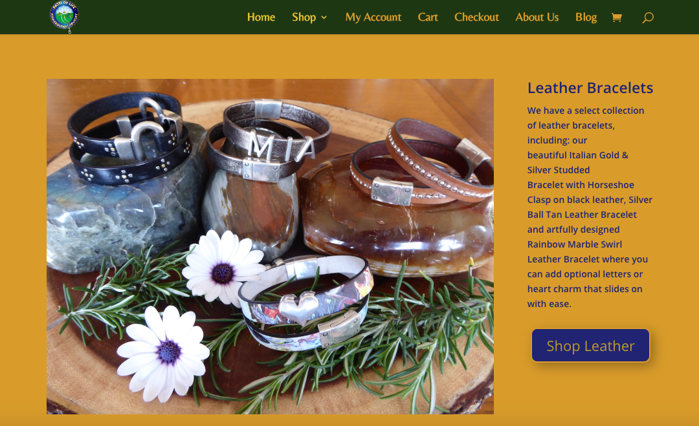Screen dimensions: 699x426
Task: Click the lower white daisy flower
Action: coord(163,353)
